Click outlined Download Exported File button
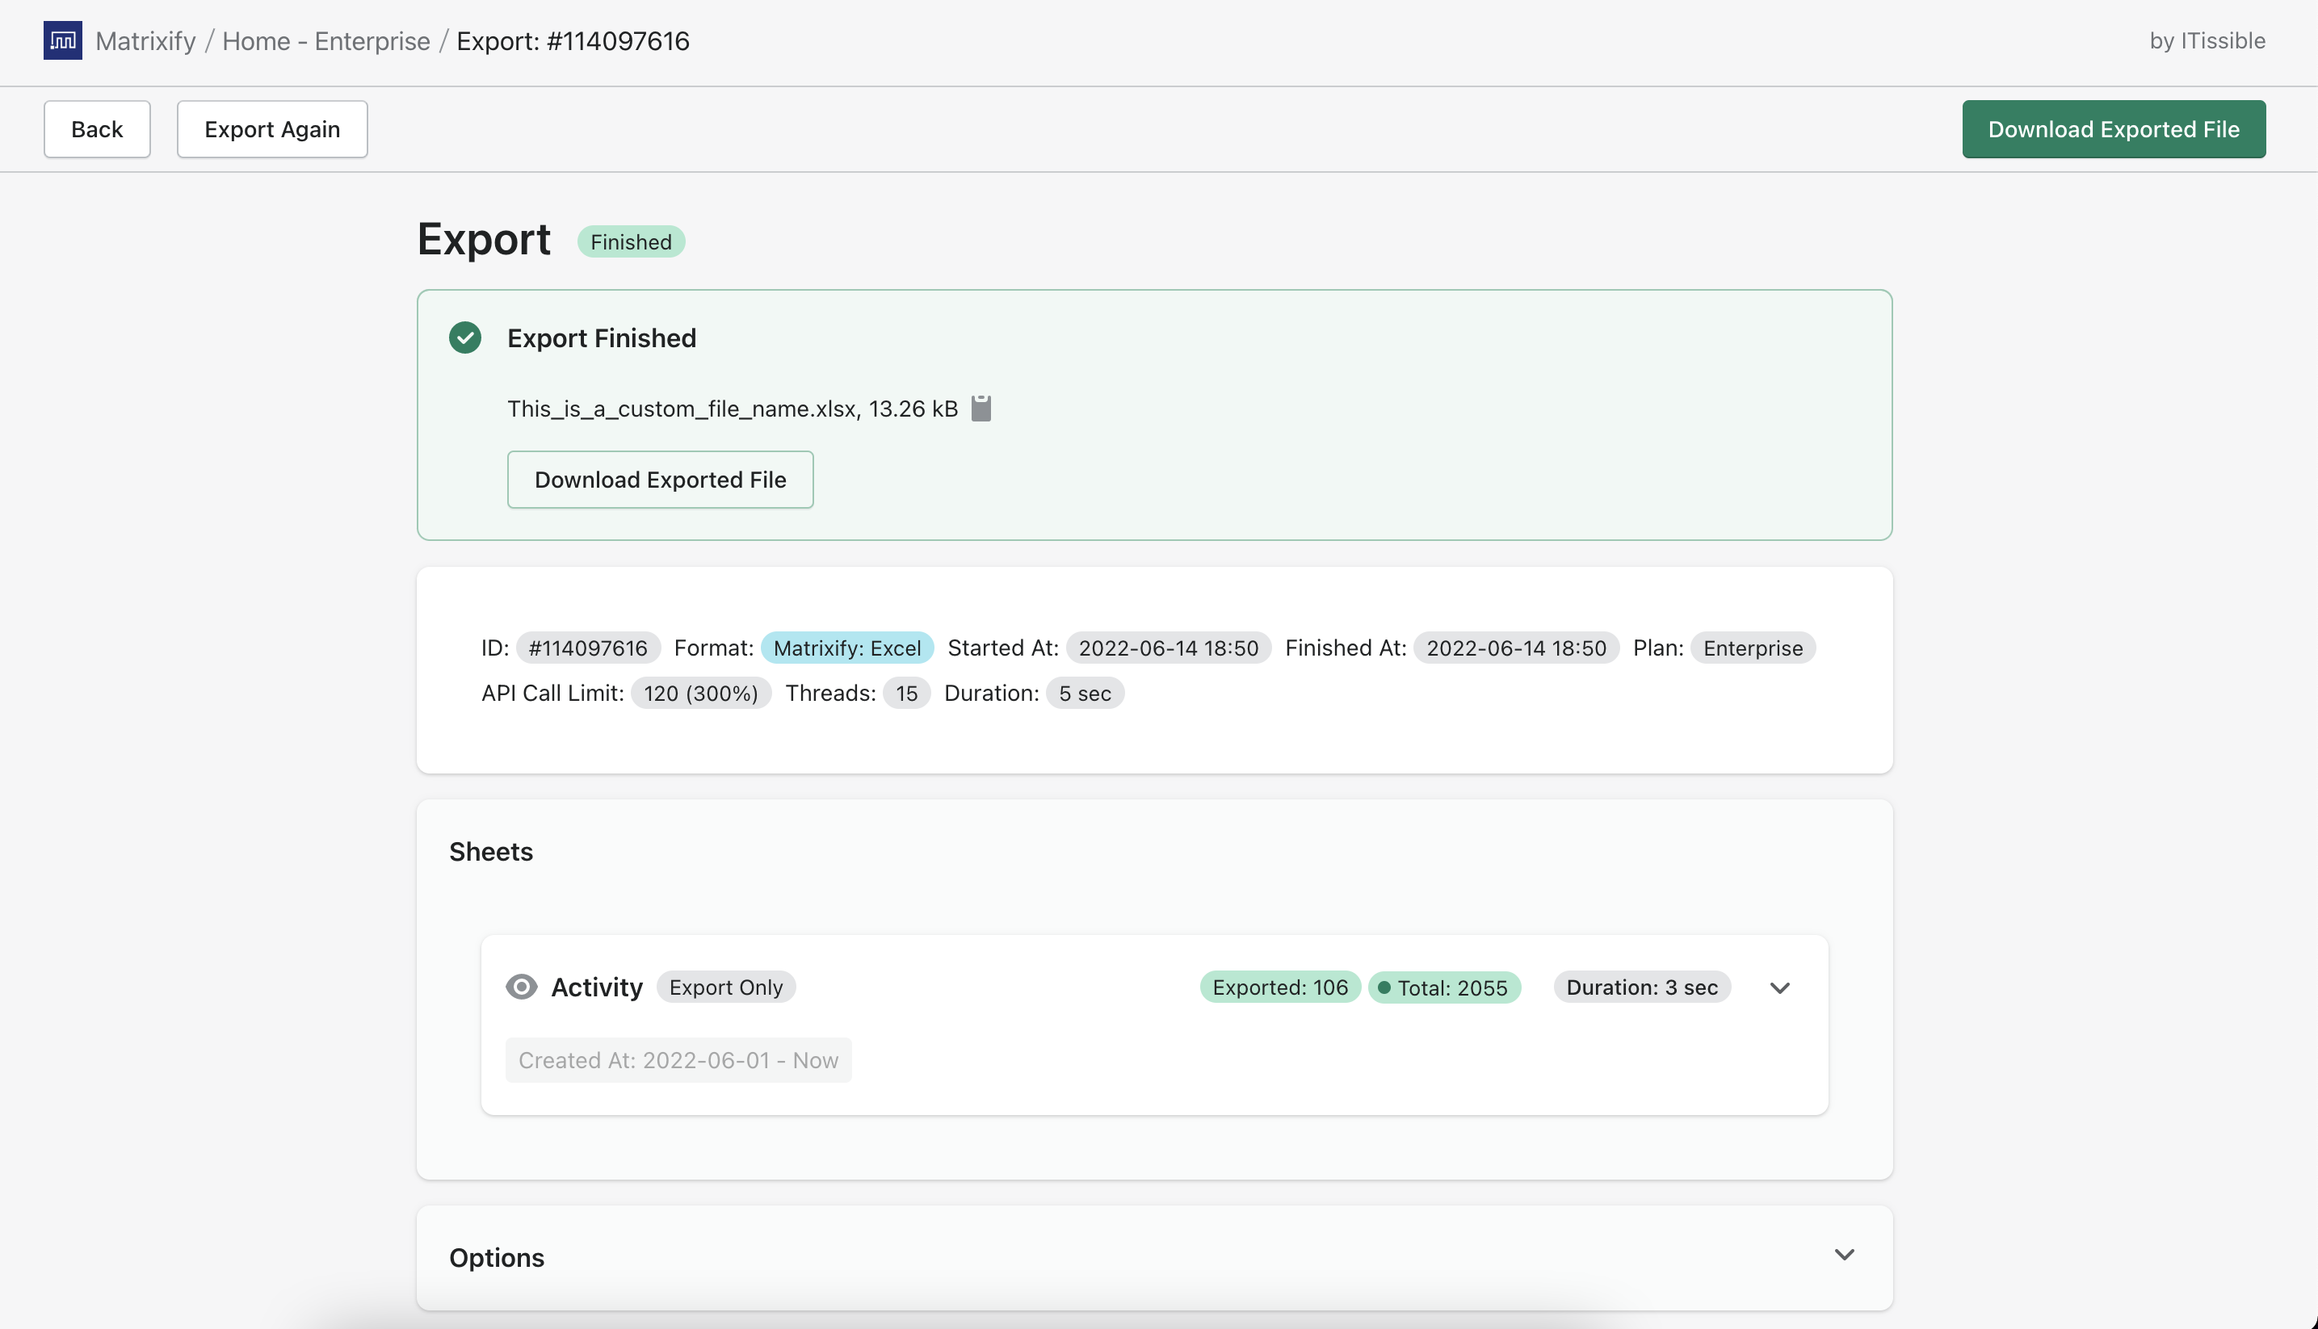 (x=659, y=480)
